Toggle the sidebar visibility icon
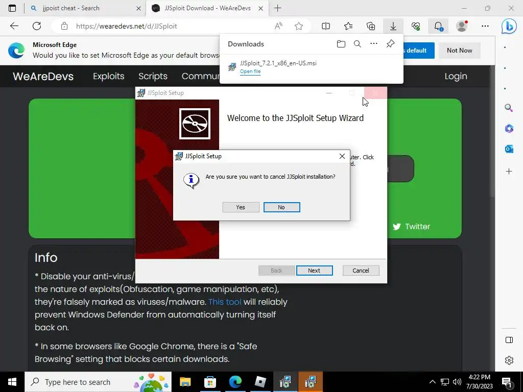The image size is (523, 392). point(509,339)
